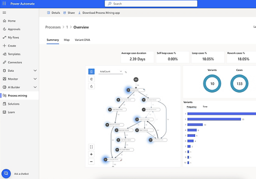Viewport: 256px width, 179px height.
Task: Zoom out with the minus button
Action: (91, 162)
